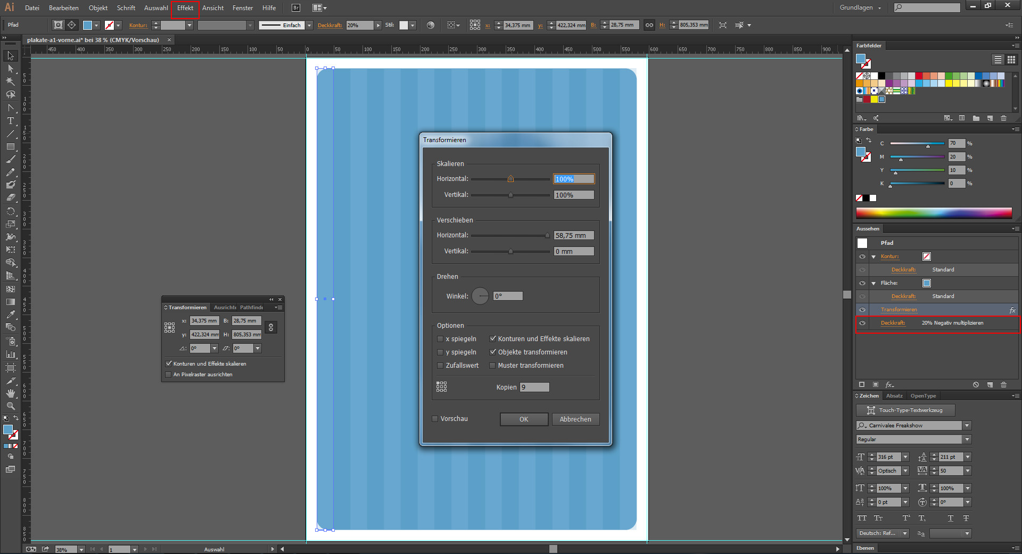Open zoom level dropdown at 38%
1022x554 pixels.
(x=81, y=549)
